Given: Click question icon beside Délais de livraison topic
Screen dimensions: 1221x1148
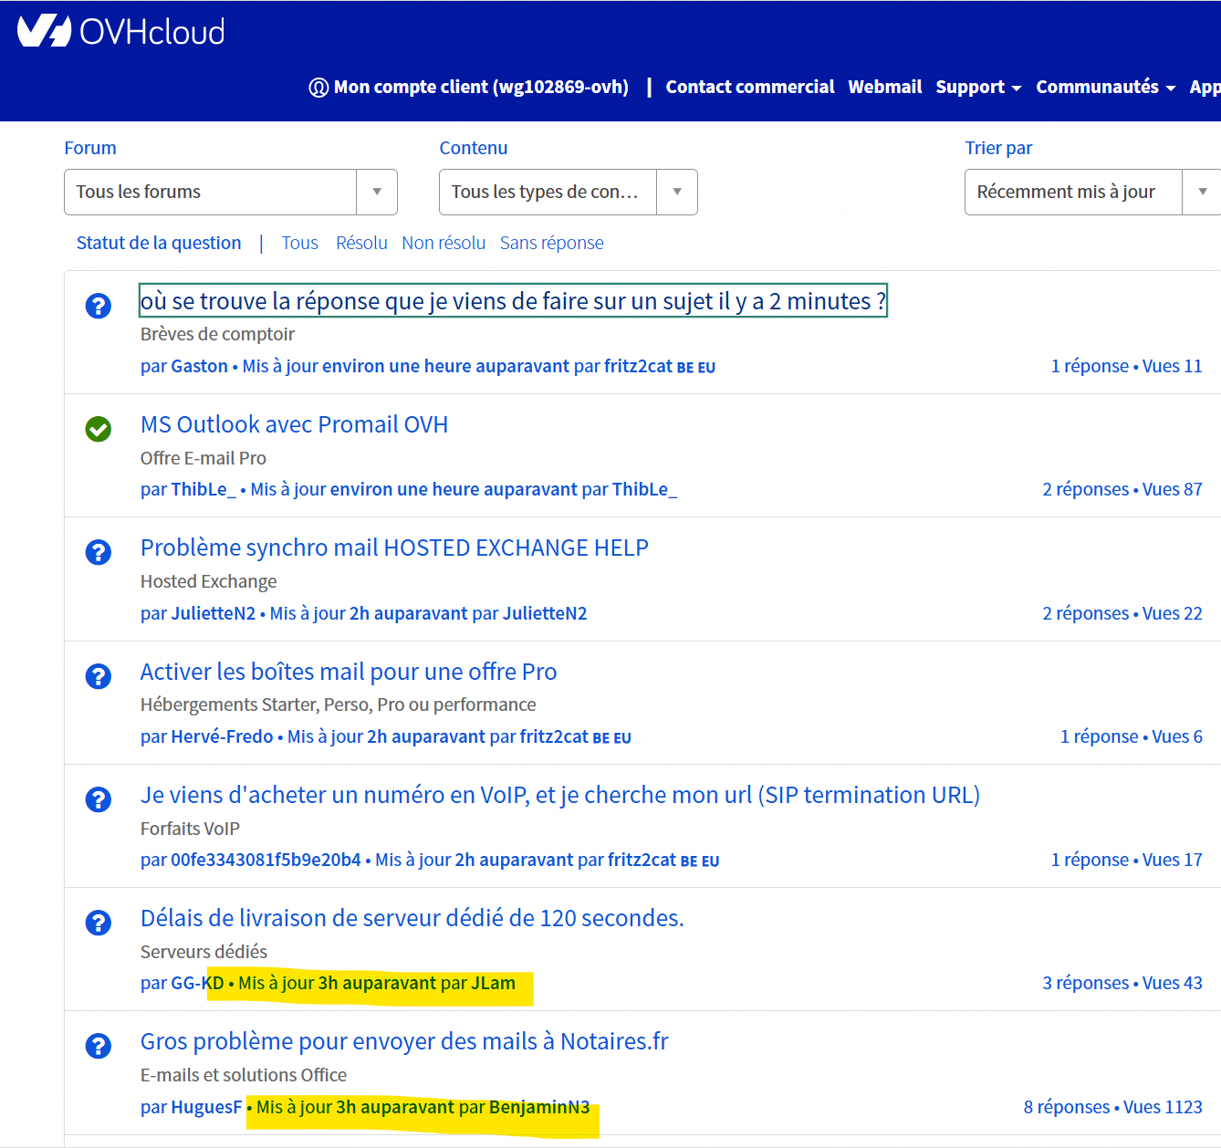Looking at the screenshot, I should click(99, 923).
